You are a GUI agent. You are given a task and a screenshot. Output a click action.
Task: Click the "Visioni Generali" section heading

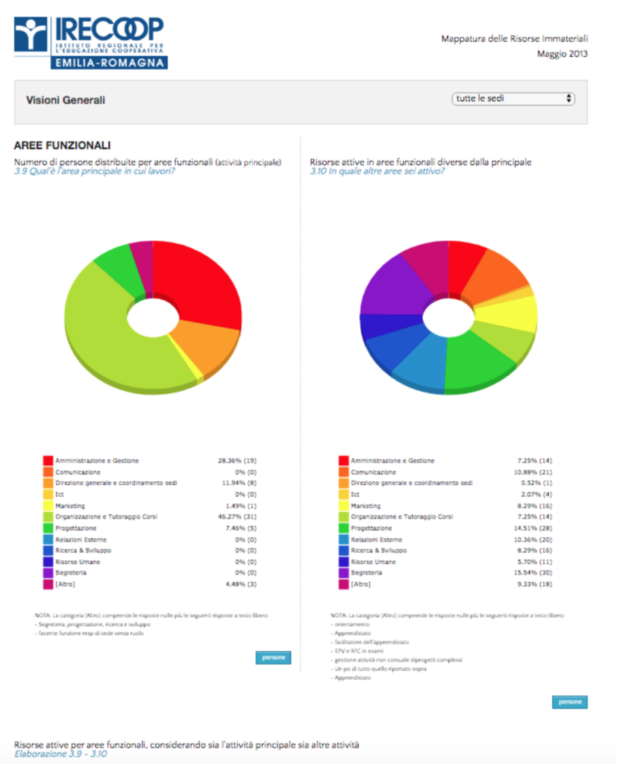point(66,100)
